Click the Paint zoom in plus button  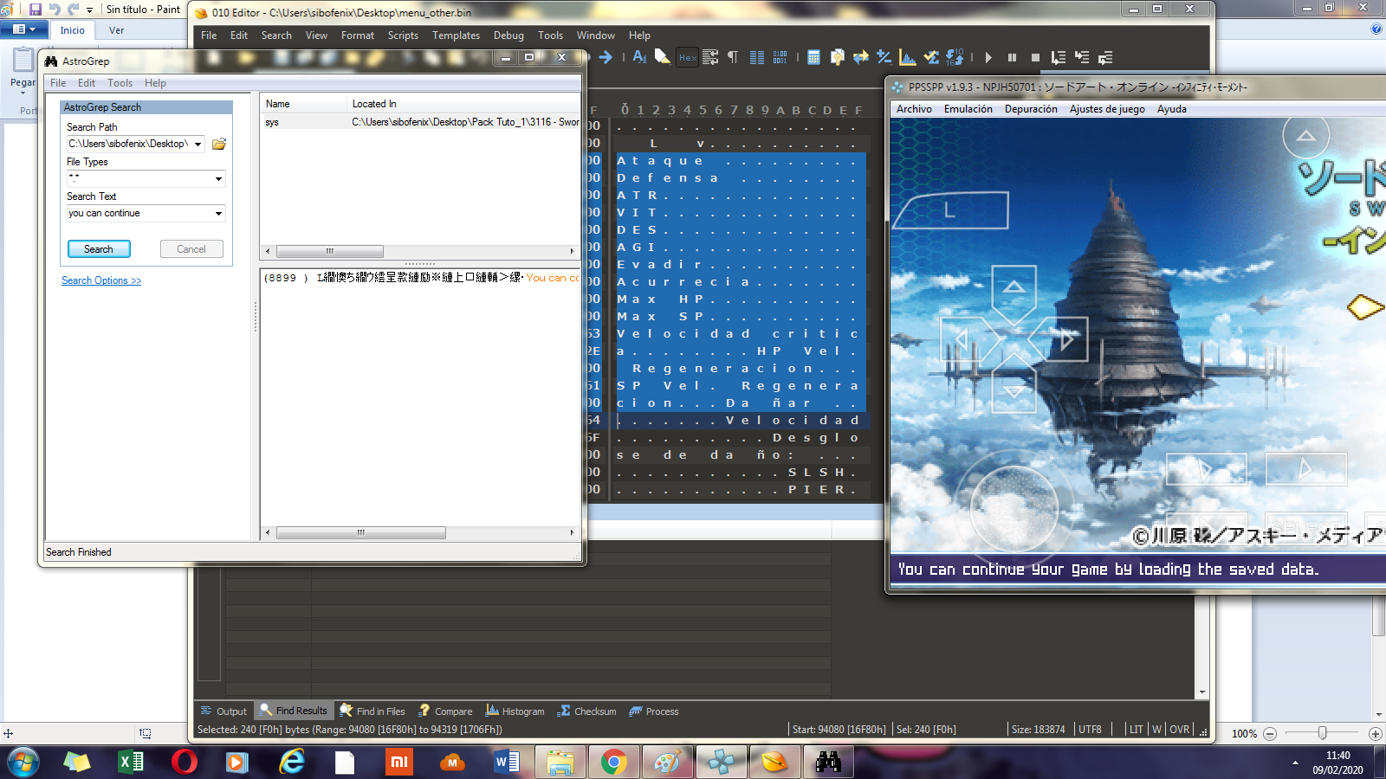point(1375,734)
